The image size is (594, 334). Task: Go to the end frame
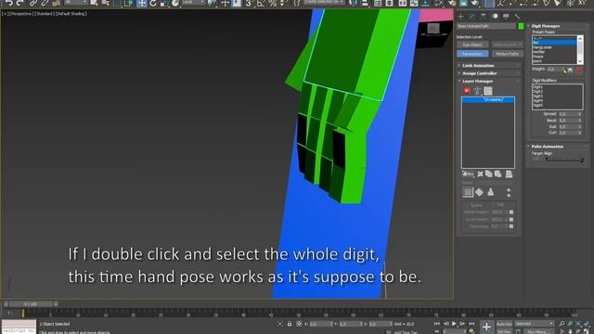pos(471,324)
